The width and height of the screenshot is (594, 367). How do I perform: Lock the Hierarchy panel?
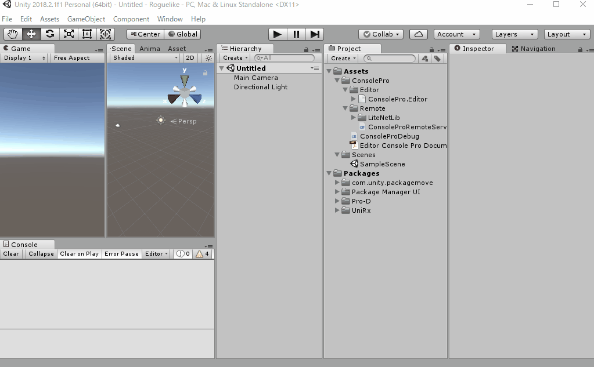[x=306, y=49]
